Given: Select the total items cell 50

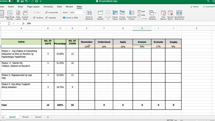Looking at the screenshot, I should 72,105.
